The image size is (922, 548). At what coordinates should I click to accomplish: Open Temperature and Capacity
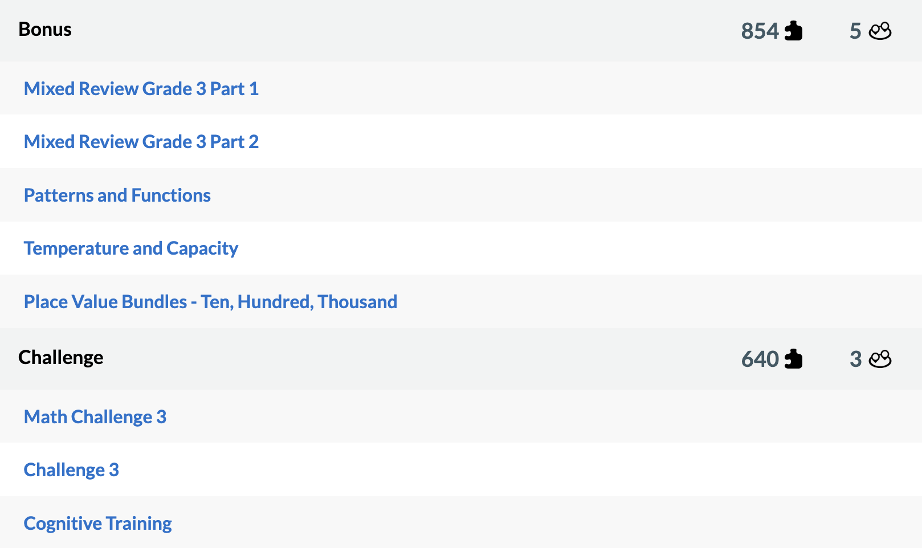tap(131, 248)
